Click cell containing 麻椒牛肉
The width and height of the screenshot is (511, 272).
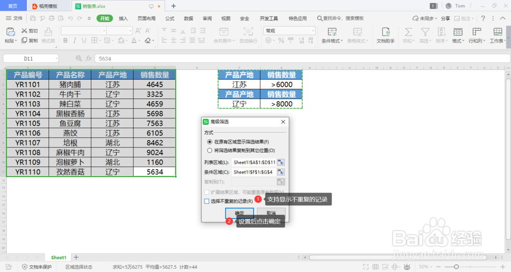pos(70,152)
